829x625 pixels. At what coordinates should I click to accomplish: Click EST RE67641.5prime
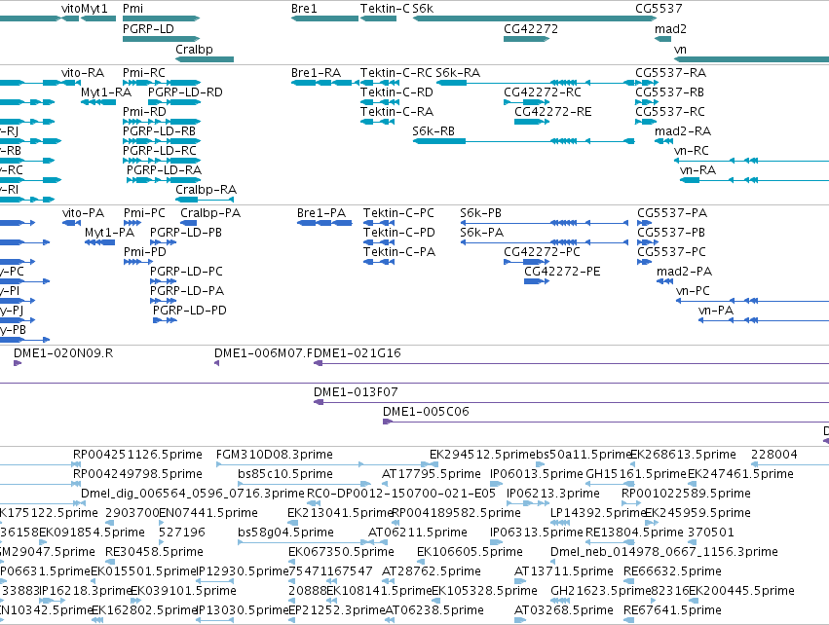click(x=672, y=610)
